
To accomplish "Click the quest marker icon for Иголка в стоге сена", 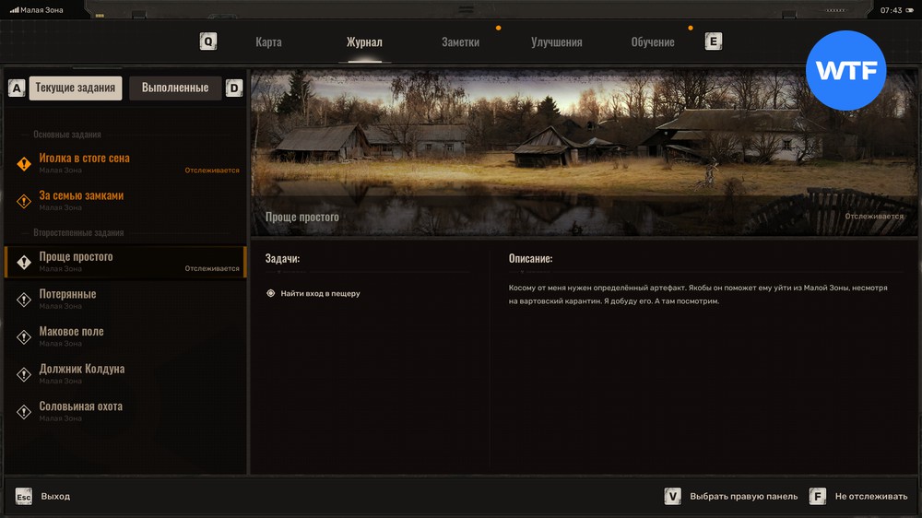I will [24, 163].
